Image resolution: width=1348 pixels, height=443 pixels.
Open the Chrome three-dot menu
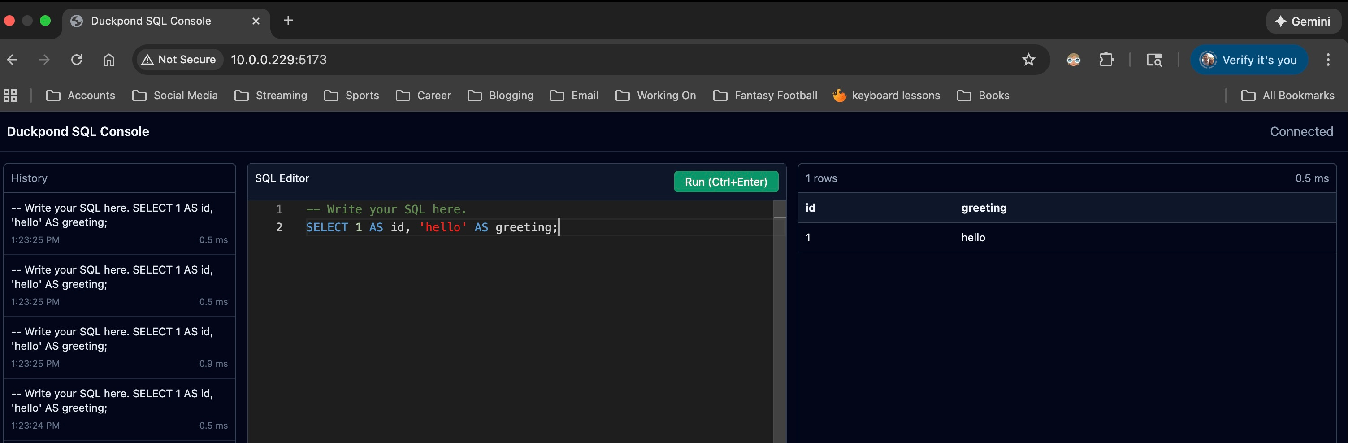[x=1327, y=60]
